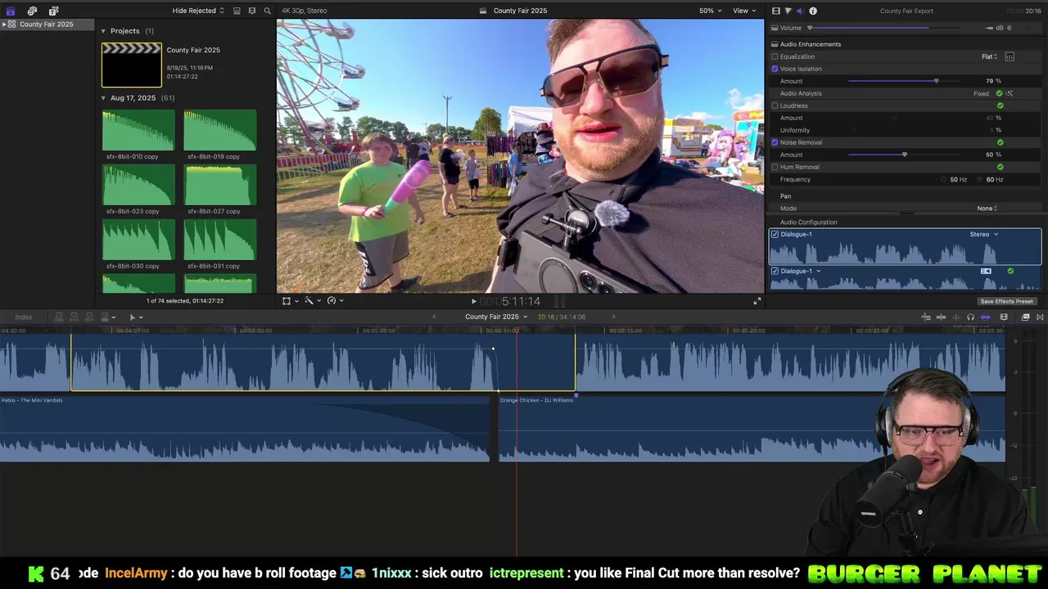Select the County Fair 2025 event in sidebar
Screen dimensions: 1048x589
pos(46,25)
